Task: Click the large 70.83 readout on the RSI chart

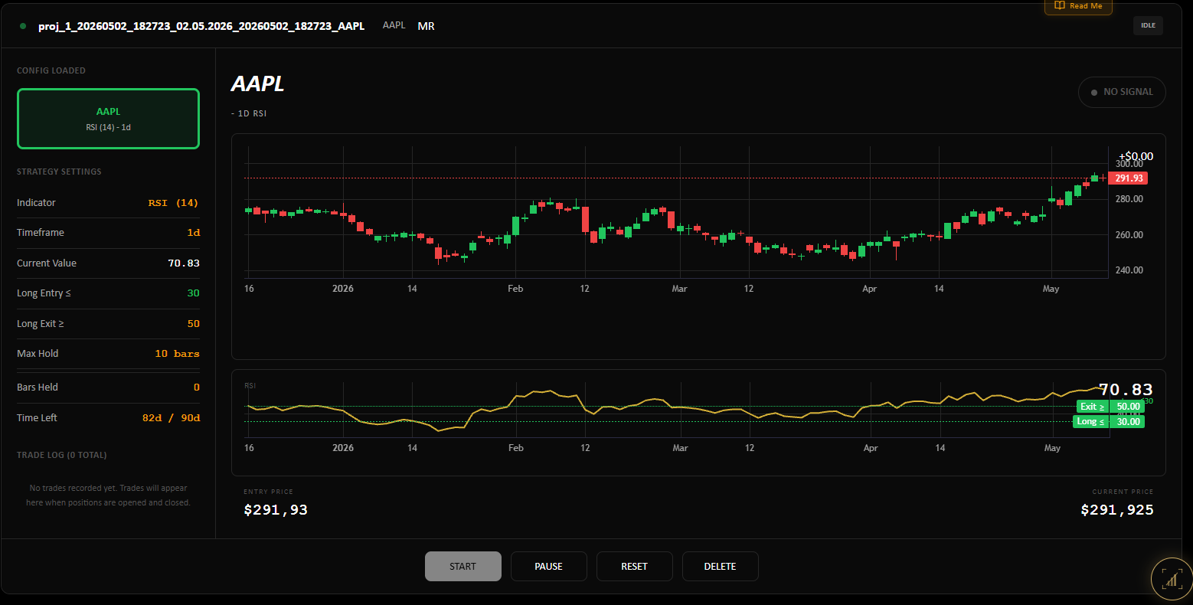Action: pyautogui.click(x=1126, y=390)
